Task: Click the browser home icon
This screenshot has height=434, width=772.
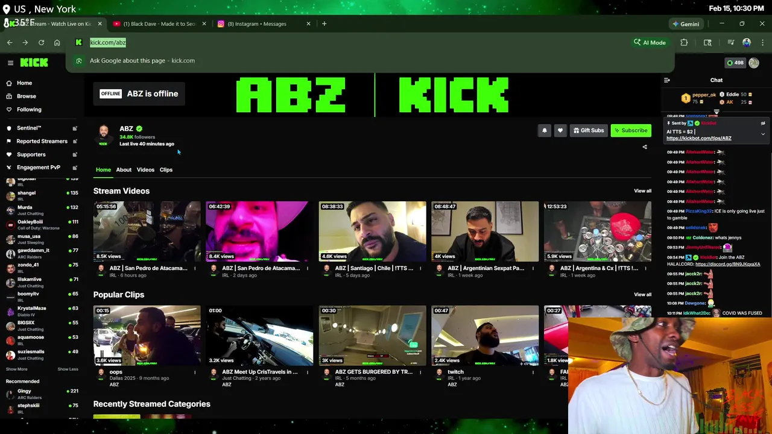Action: click(x=57, y=43)
